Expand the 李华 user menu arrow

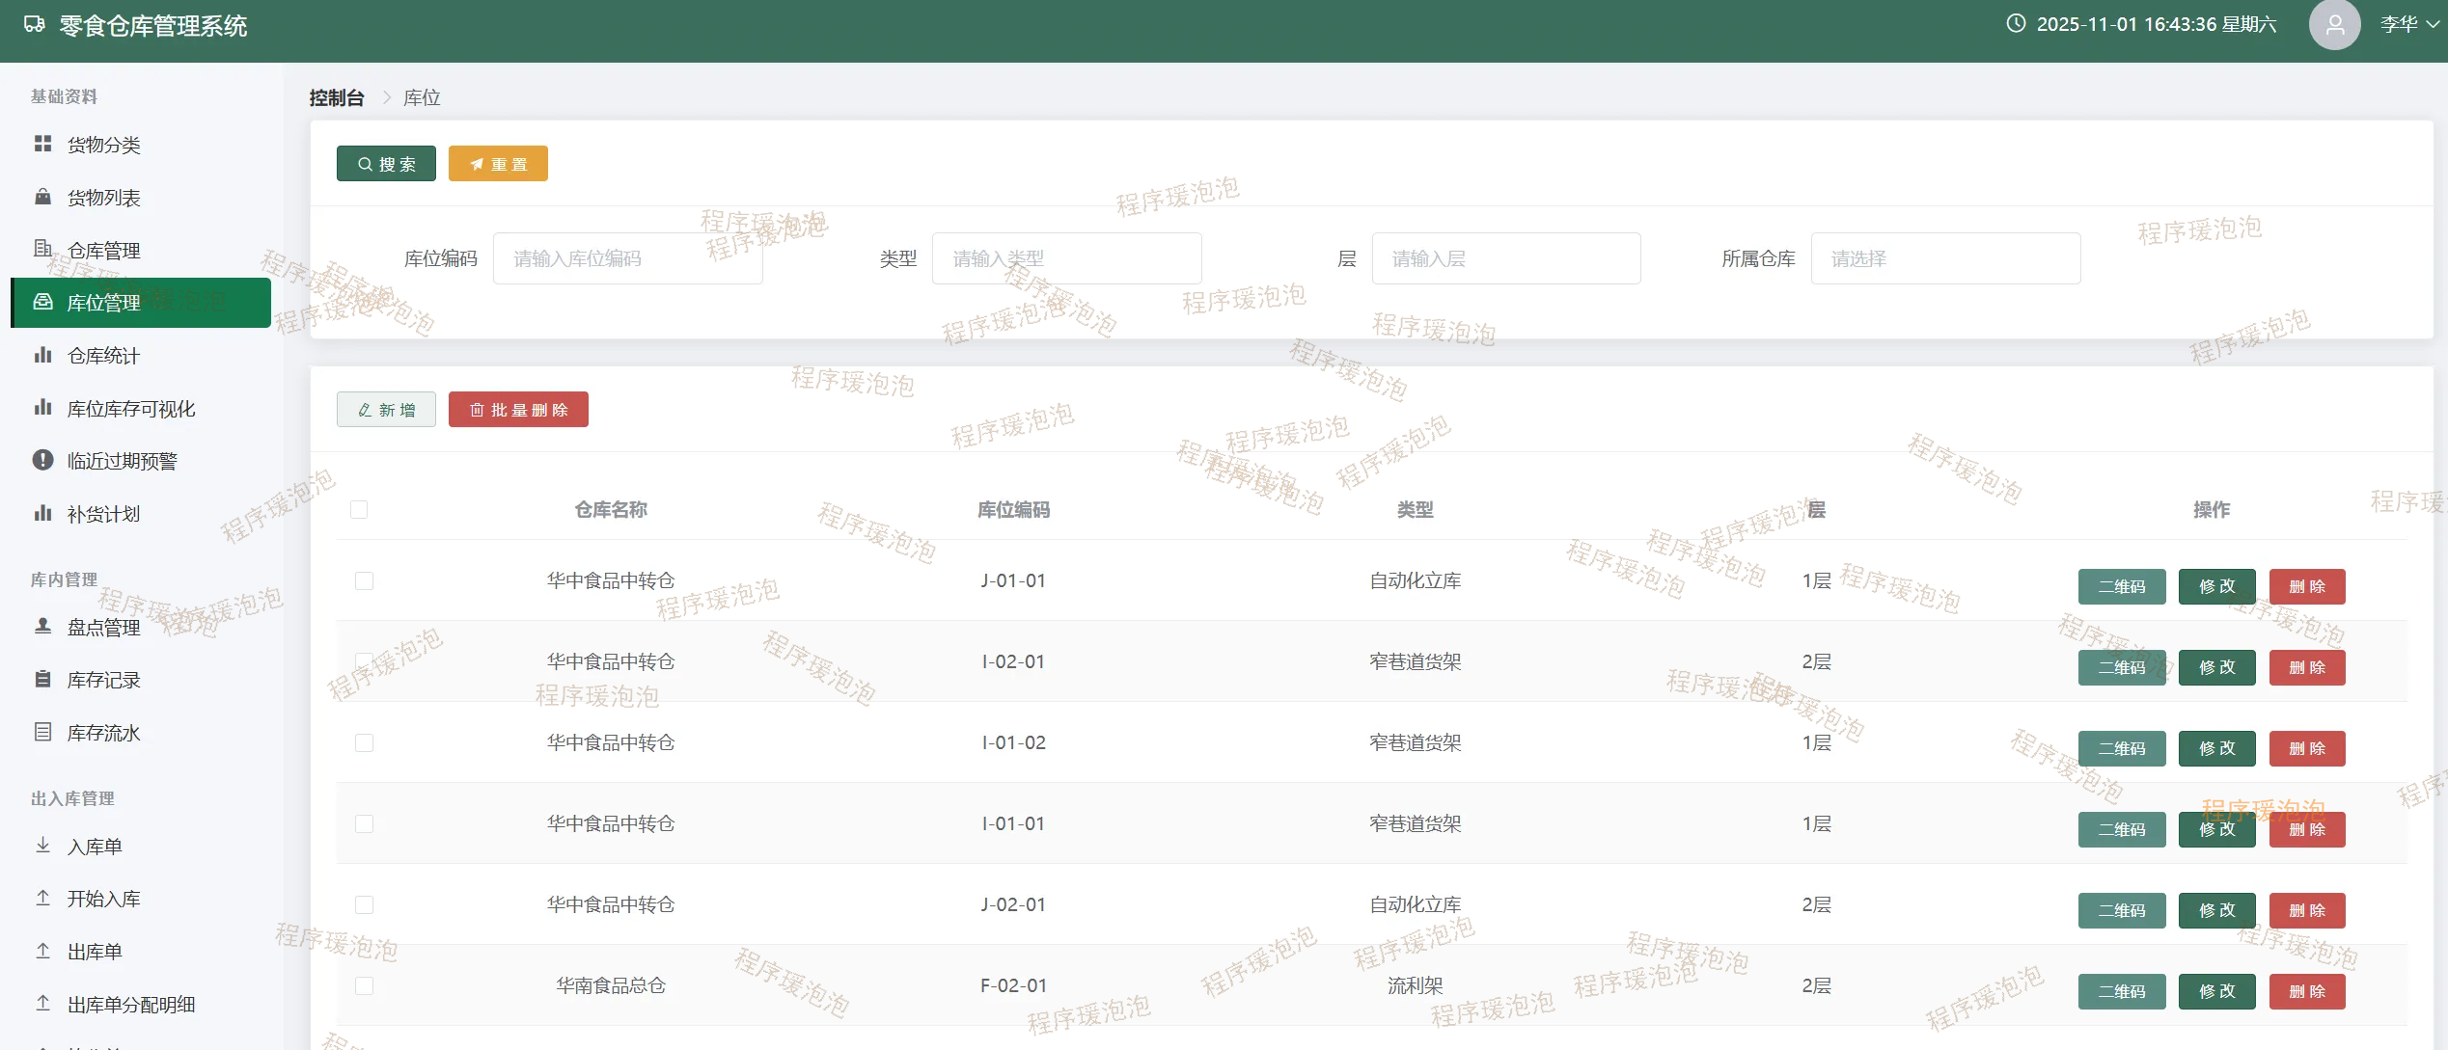pyautogui.click(x=2433, y=25)
